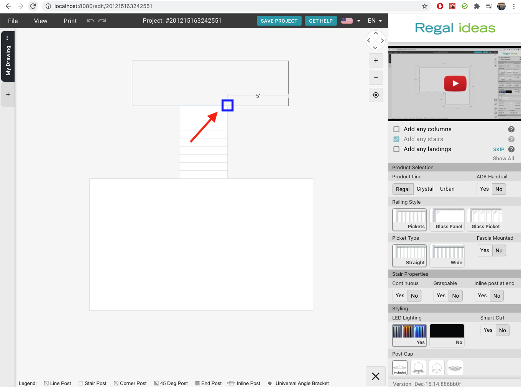Viewport: 521px width, 387px height.
Task: Click the redo arrow icon
Action: pyautogui.click(x=102, y=21)
